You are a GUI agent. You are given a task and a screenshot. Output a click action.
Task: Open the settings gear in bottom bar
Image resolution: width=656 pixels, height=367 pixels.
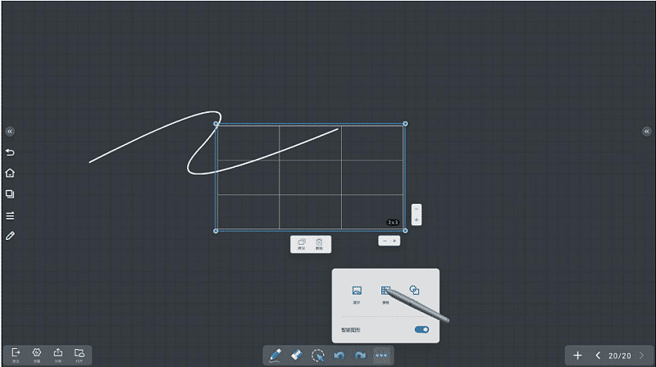coord(37,353)
